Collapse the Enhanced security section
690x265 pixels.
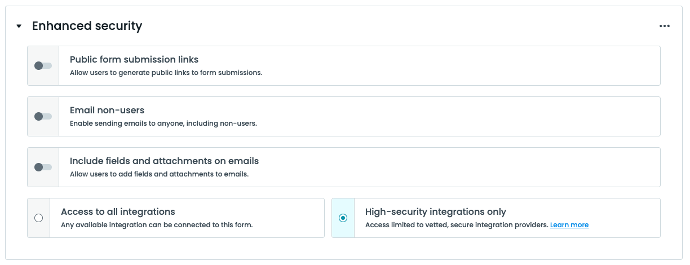tap(19, 26)
